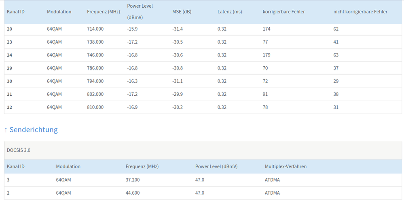Viewport: 404px width, 206px height.
Task: Click the korrigierbare Fehler column header
Action: 283,12
